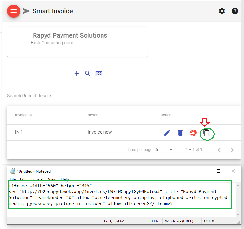Open settings gear icon

pos(222,11)
